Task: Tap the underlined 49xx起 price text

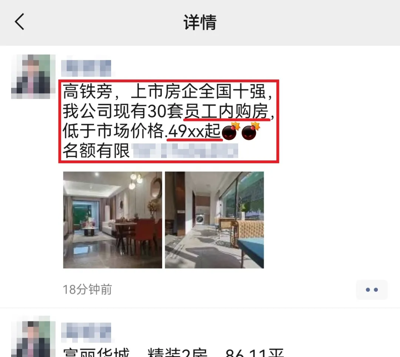Action: point(194,131)
